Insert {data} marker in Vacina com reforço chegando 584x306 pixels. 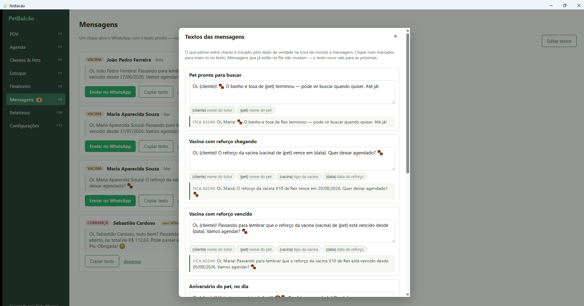[345, 177]
